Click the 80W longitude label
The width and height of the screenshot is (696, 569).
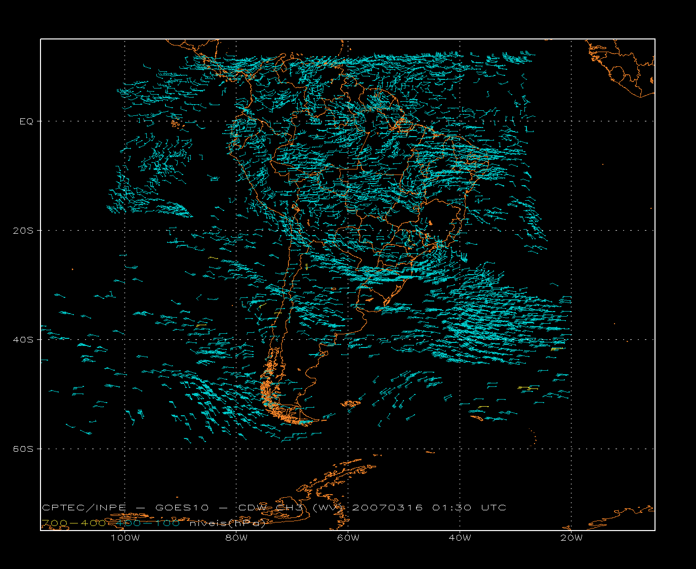click(236, 538)
